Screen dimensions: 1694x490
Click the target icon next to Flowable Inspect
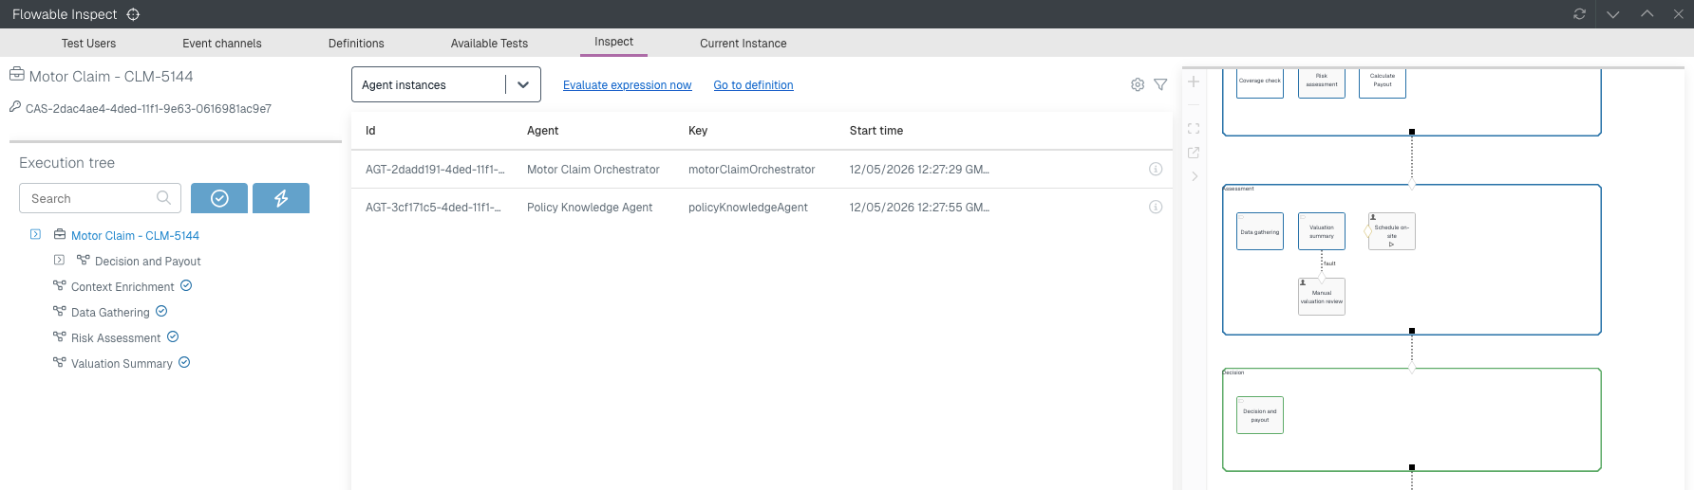point(133,14)
